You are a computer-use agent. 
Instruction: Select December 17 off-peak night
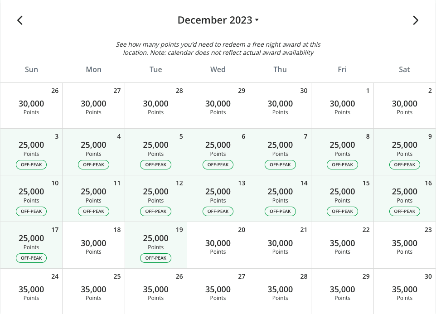31,245
